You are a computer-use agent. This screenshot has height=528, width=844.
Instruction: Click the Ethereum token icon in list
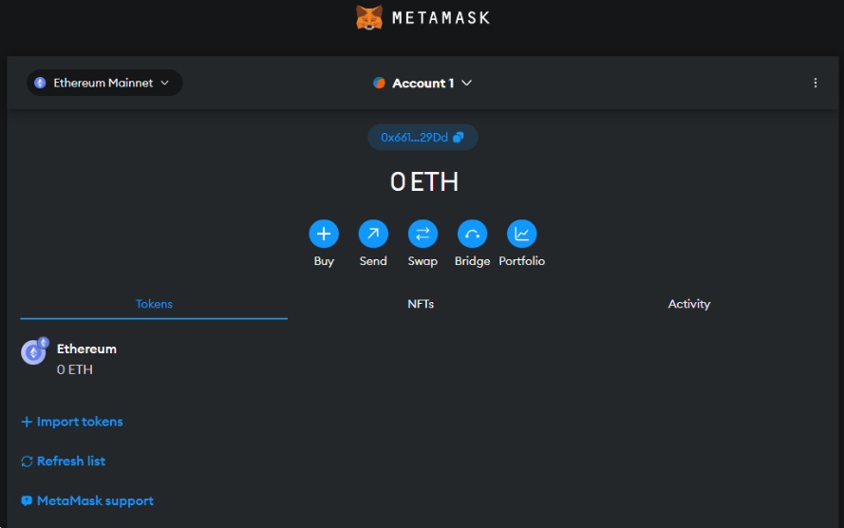(x=34, y=352)
